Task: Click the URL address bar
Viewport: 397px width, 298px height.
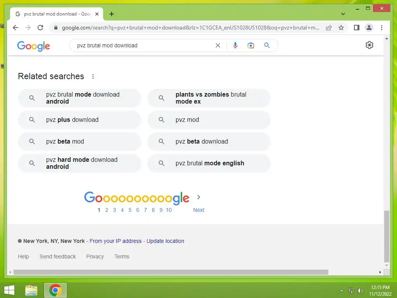Action: [190, 28]
